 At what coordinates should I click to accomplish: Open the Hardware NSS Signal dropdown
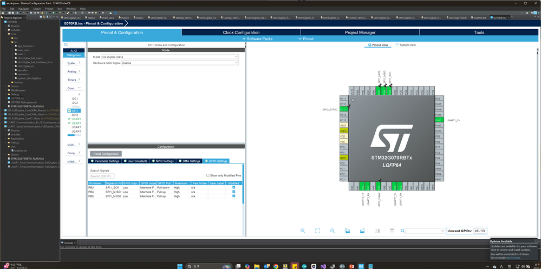pyautogui.click(x=180, y=63)
